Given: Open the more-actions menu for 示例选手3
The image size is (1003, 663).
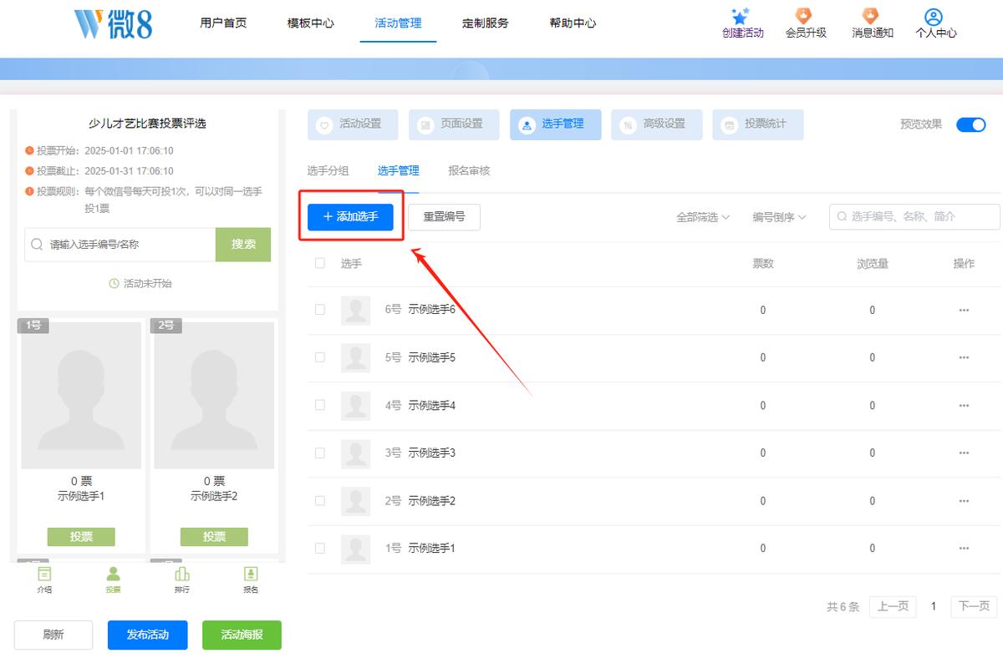Looking at the screenshot, I should [964, 453].
